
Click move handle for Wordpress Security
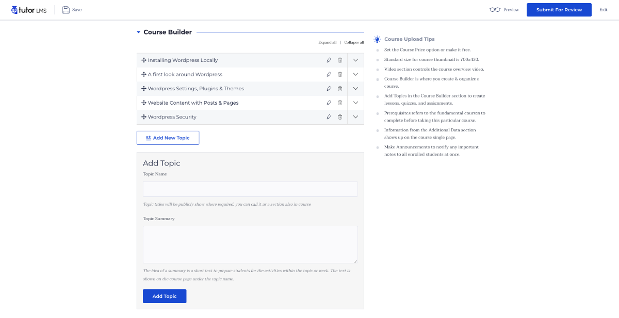144,117
